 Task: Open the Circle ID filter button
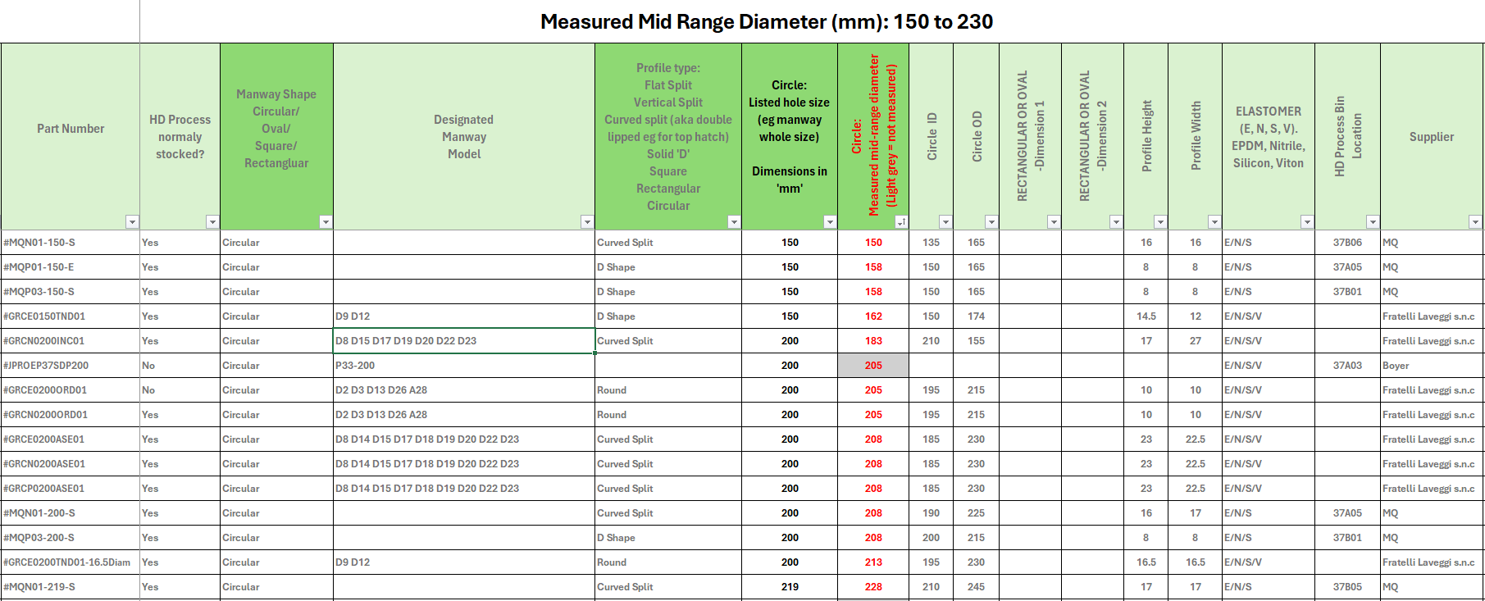[x=945, y=222]
